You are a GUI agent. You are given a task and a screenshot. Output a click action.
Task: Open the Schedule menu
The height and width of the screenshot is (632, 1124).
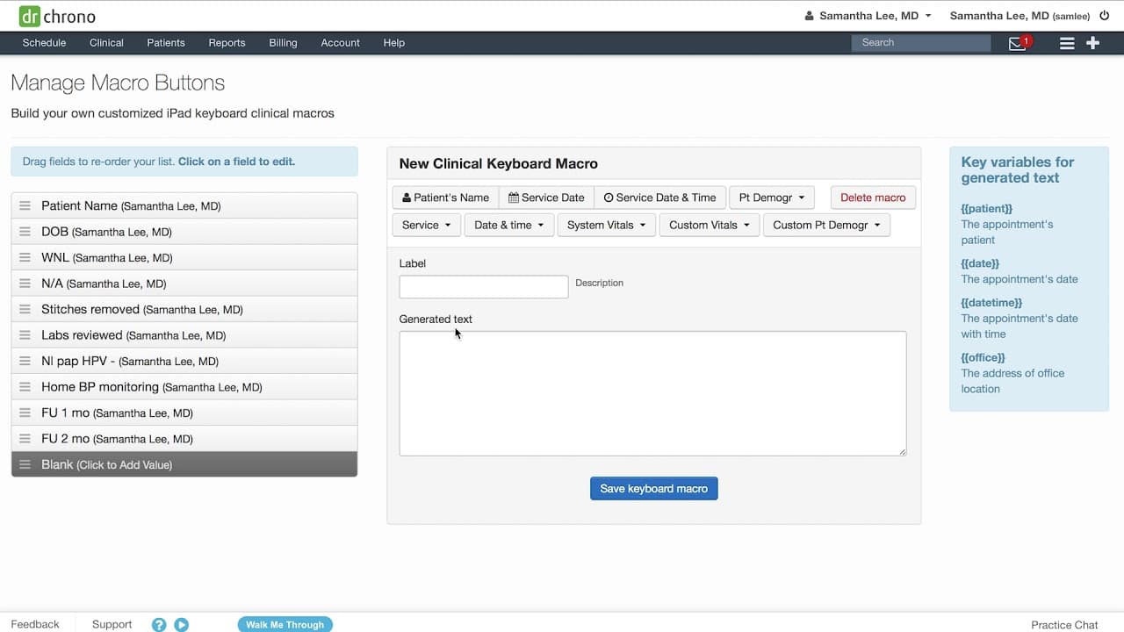point(44,43)
